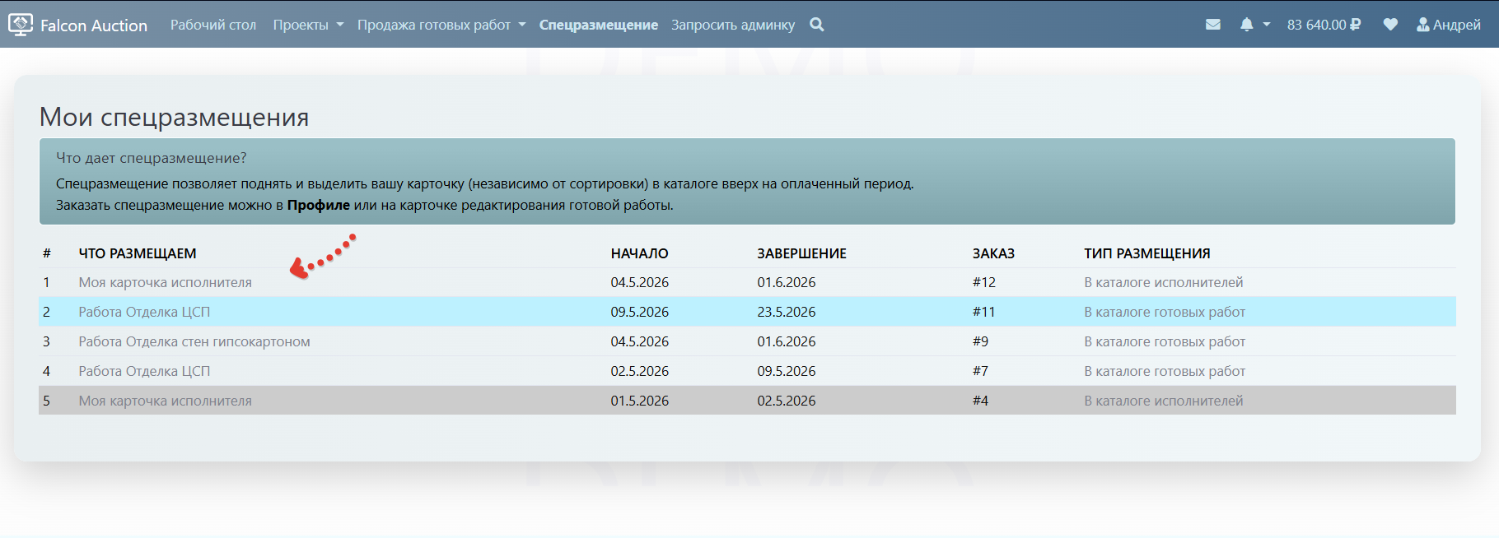
Task: Click the Falcon Auction logo icon
Action: (20, 24)
